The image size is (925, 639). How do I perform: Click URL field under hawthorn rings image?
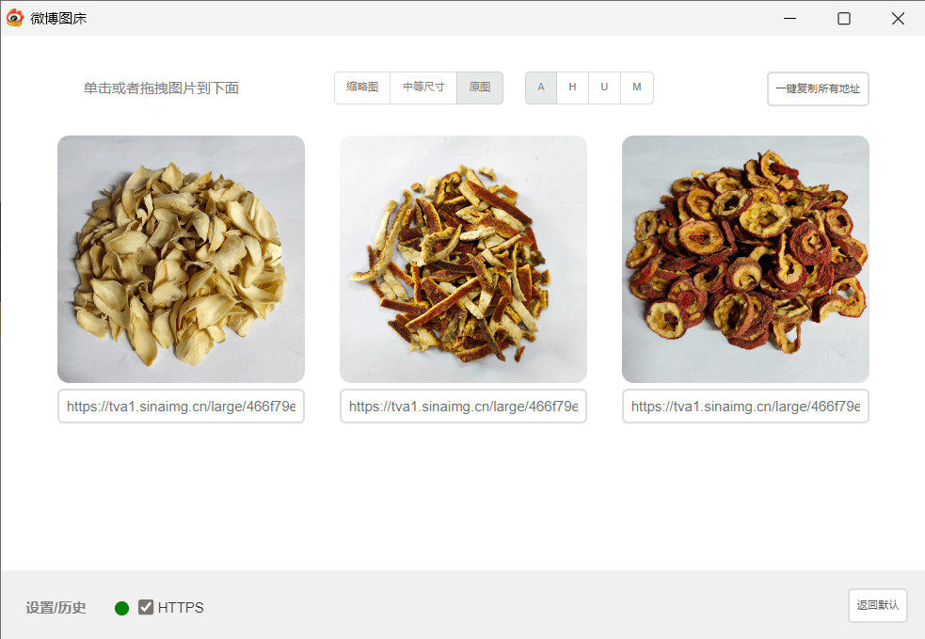tap(745, 407)
